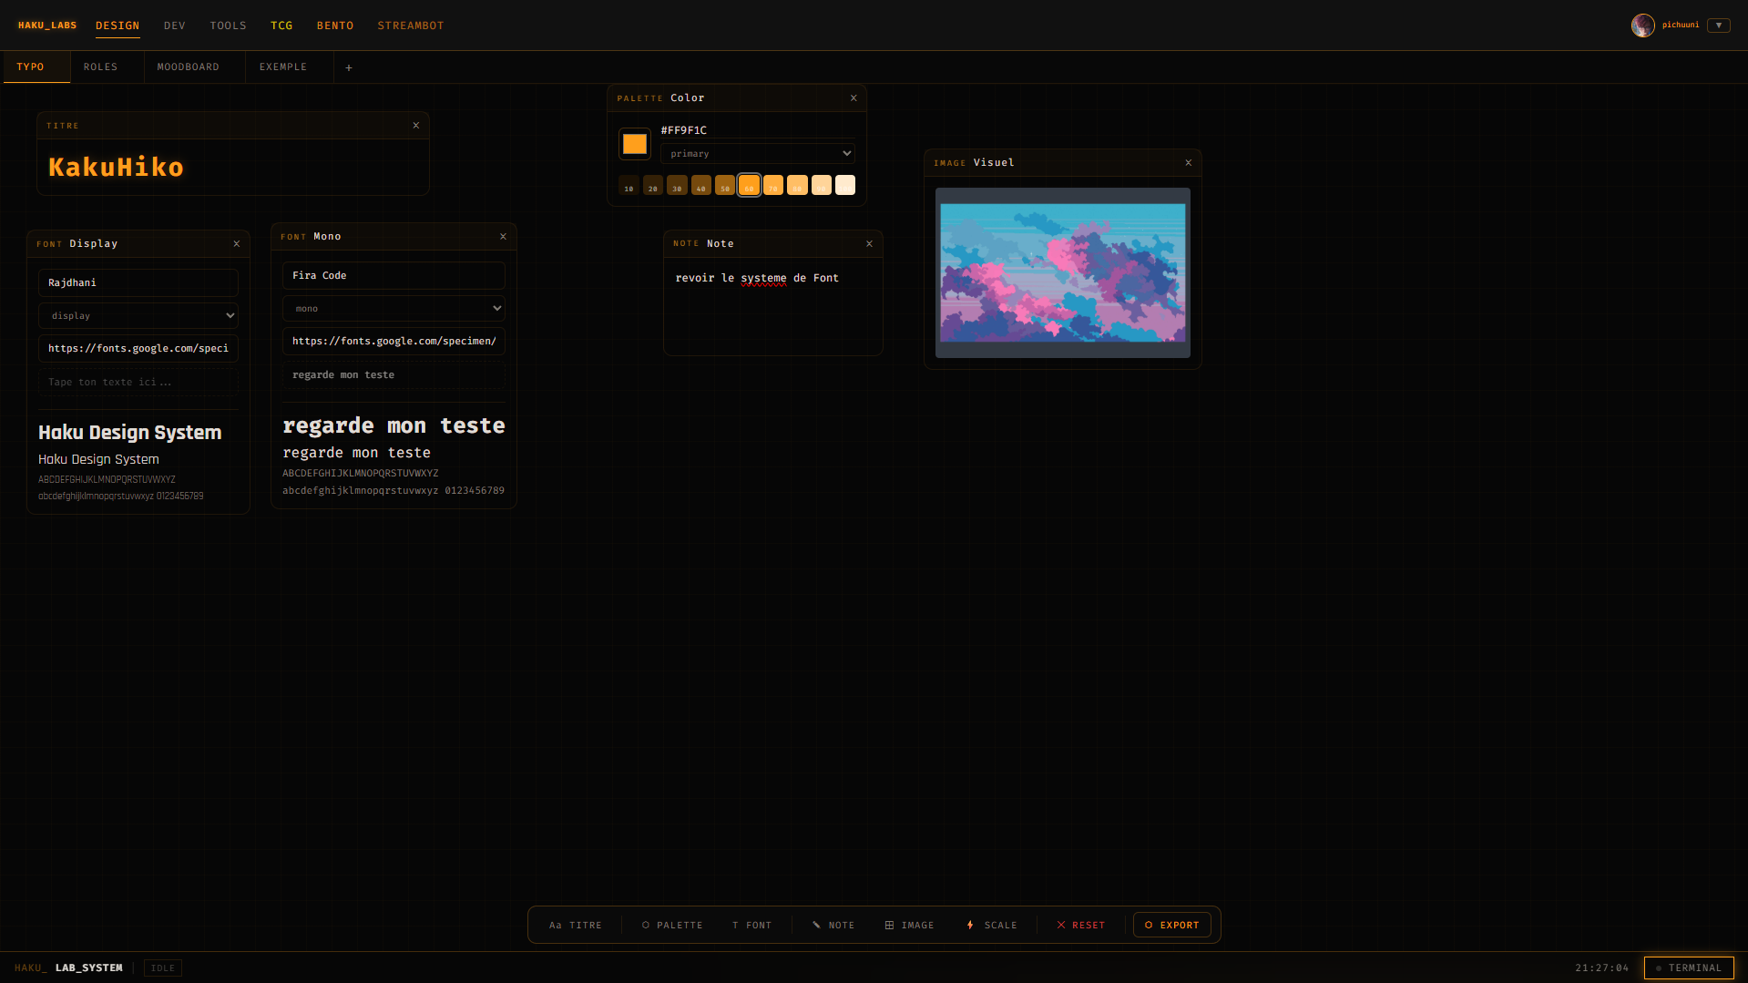Viewport: 1748px width, 983px height.
Task: Open the PALETTE tool from the toolbar
Action: 672,925
